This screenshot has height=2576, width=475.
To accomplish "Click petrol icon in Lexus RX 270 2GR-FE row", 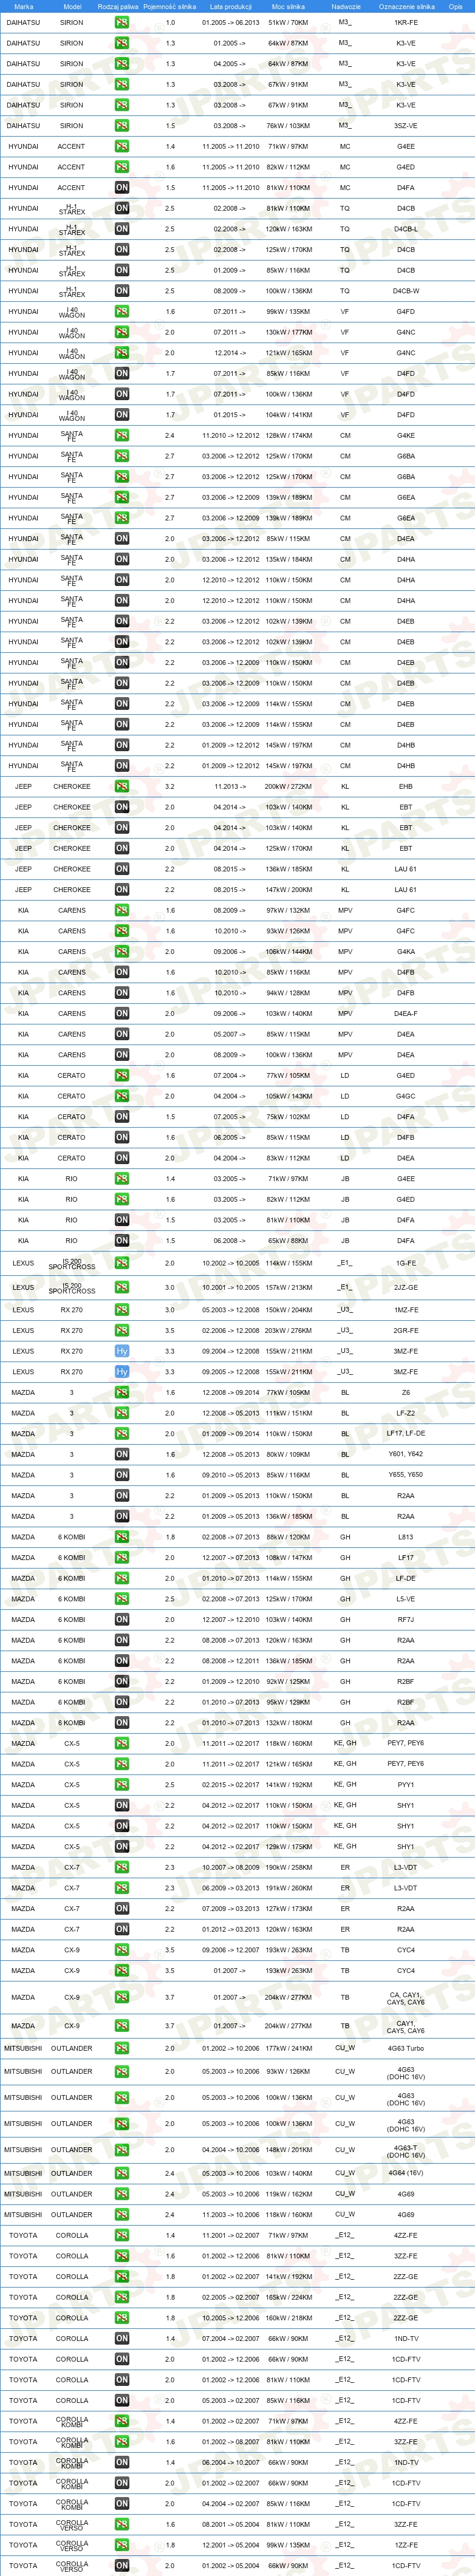I will 121,1330.
